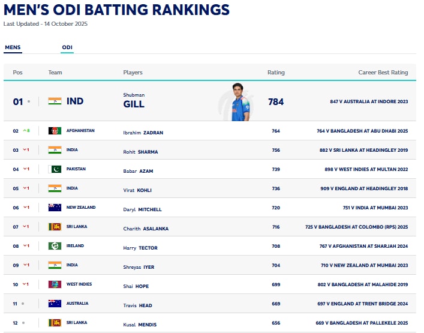Image resolution: width=424 pixels, height=333 pixels.
Task: Click the Pakistan flag icon
Action: 55,169
